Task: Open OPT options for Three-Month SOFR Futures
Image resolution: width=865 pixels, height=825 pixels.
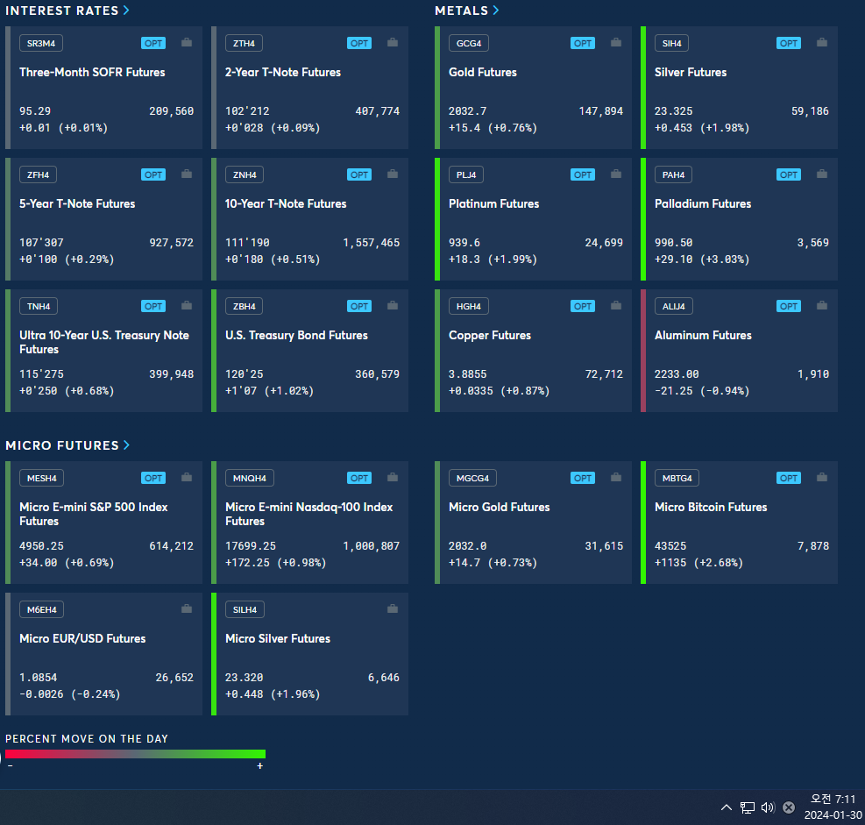Action: 153,43
